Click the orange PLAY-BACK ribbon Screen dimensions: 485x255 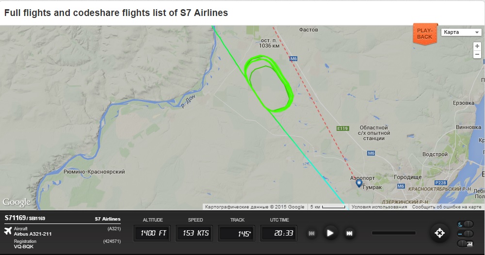pyautogui.click(x=424, y=33)
